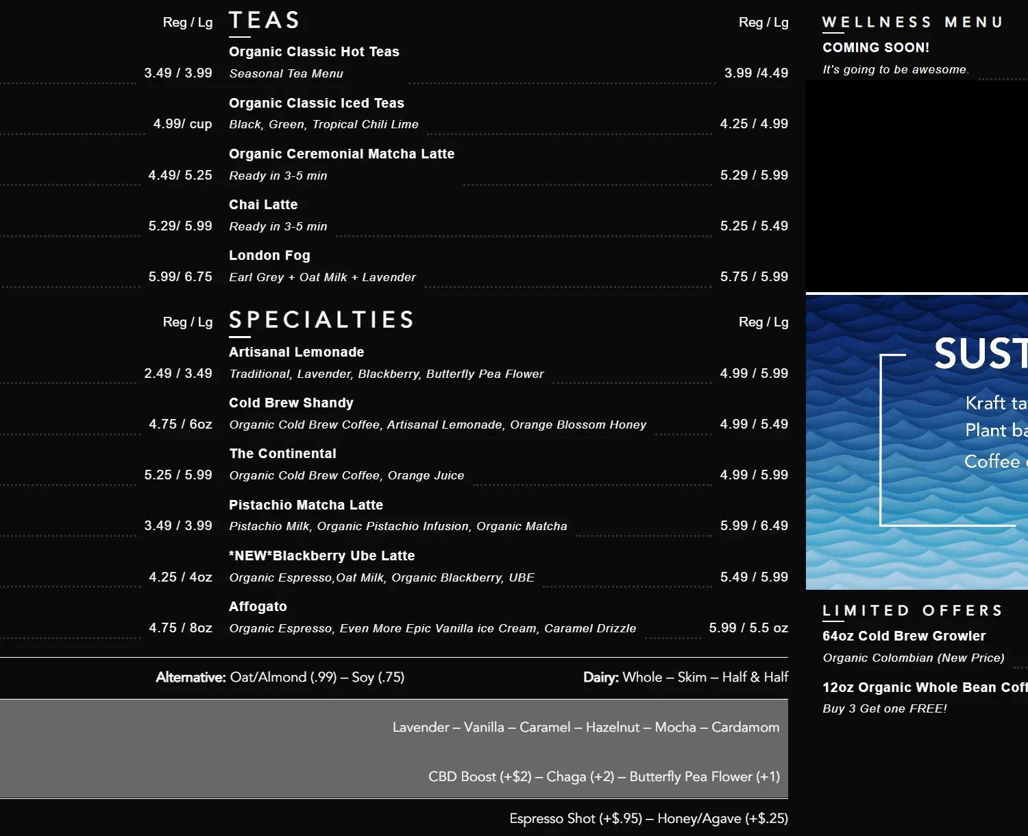The width and height of the screenshot is (1028, 836).
Task: Click left column price 4.25 / 4oz
Action: pyautogui.click(x=181, y=577)
